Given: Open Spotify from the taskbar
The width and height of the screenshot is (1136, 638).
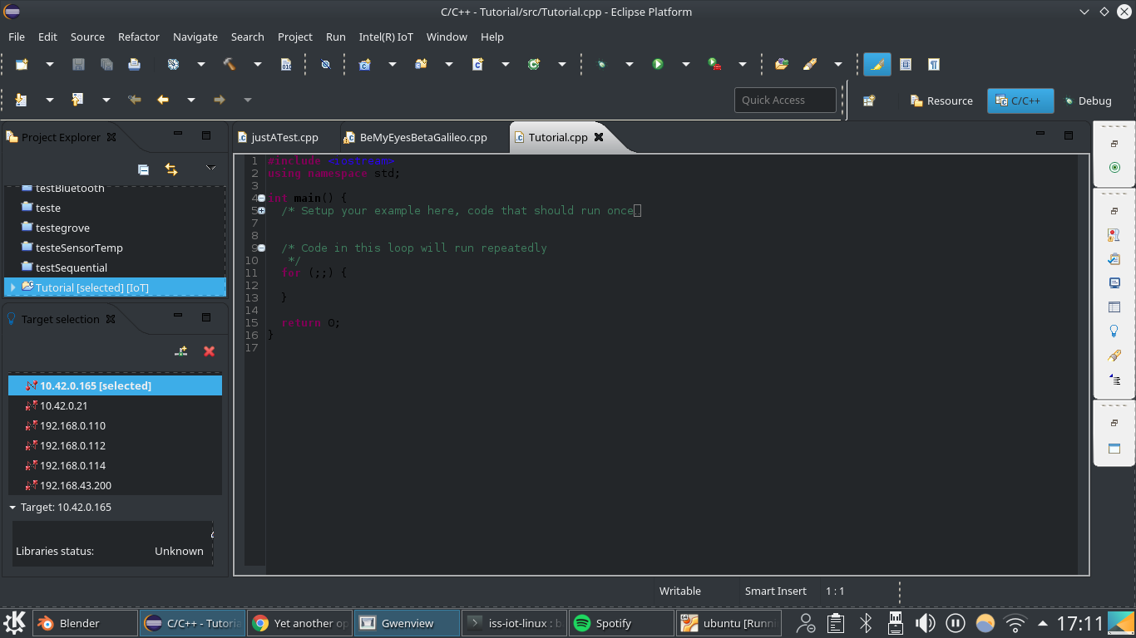Looking at the screenshot, I should (613, 623).
